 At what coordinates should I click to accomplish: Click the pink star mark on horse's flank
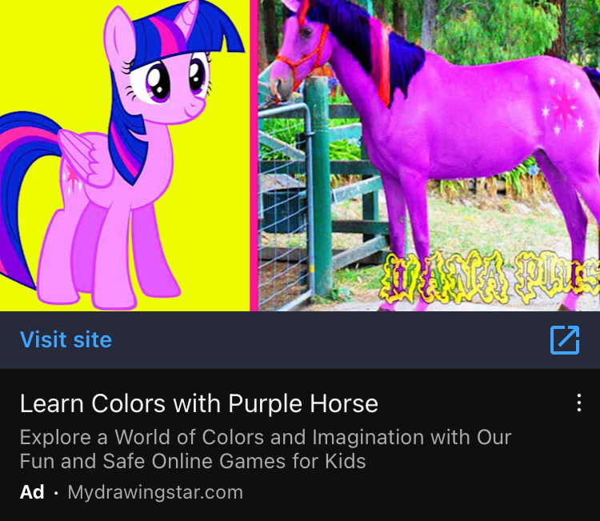click(x=563, y=105)
